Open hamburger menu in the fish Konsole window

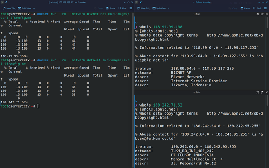(x=265, y=8)
